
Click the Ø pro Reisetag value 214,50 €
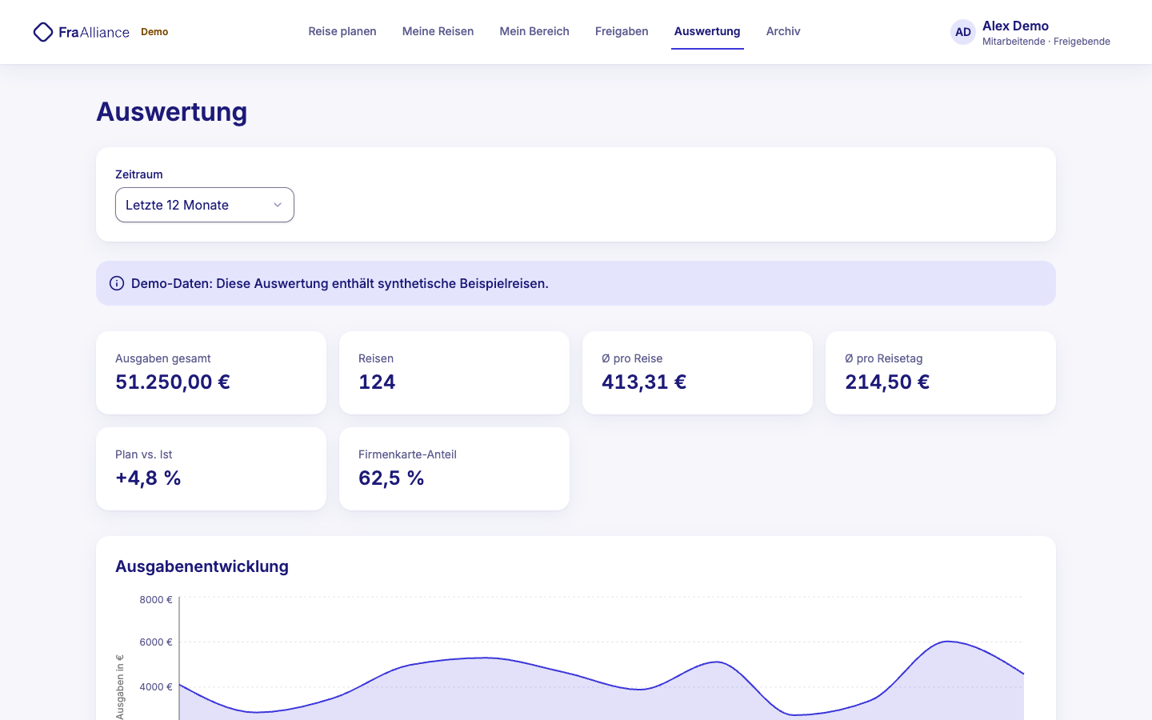pyautogui.click(x=887, y=382)
